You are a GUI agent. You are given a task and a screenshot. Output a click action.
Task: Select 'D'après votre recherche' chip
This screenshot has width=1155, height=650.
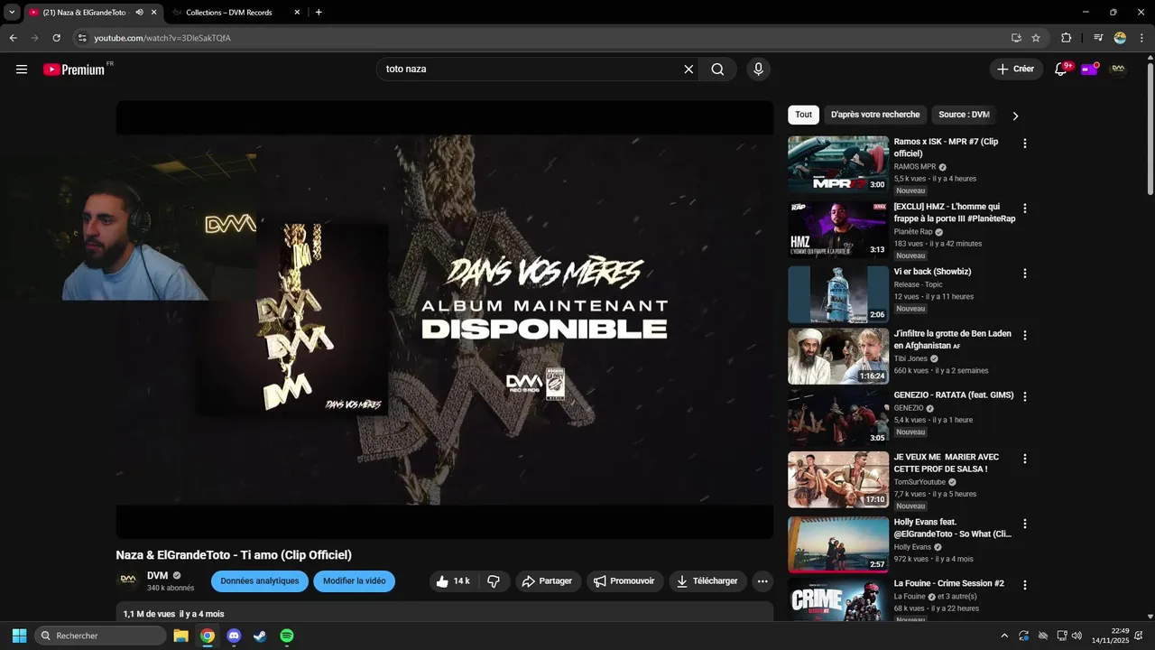[875, 115]
